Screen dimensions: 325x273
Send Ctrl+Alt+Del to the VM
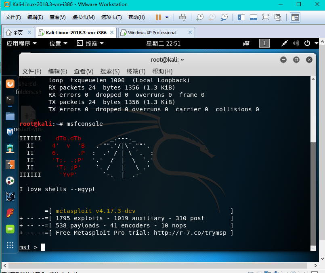(x=182, y=17)
